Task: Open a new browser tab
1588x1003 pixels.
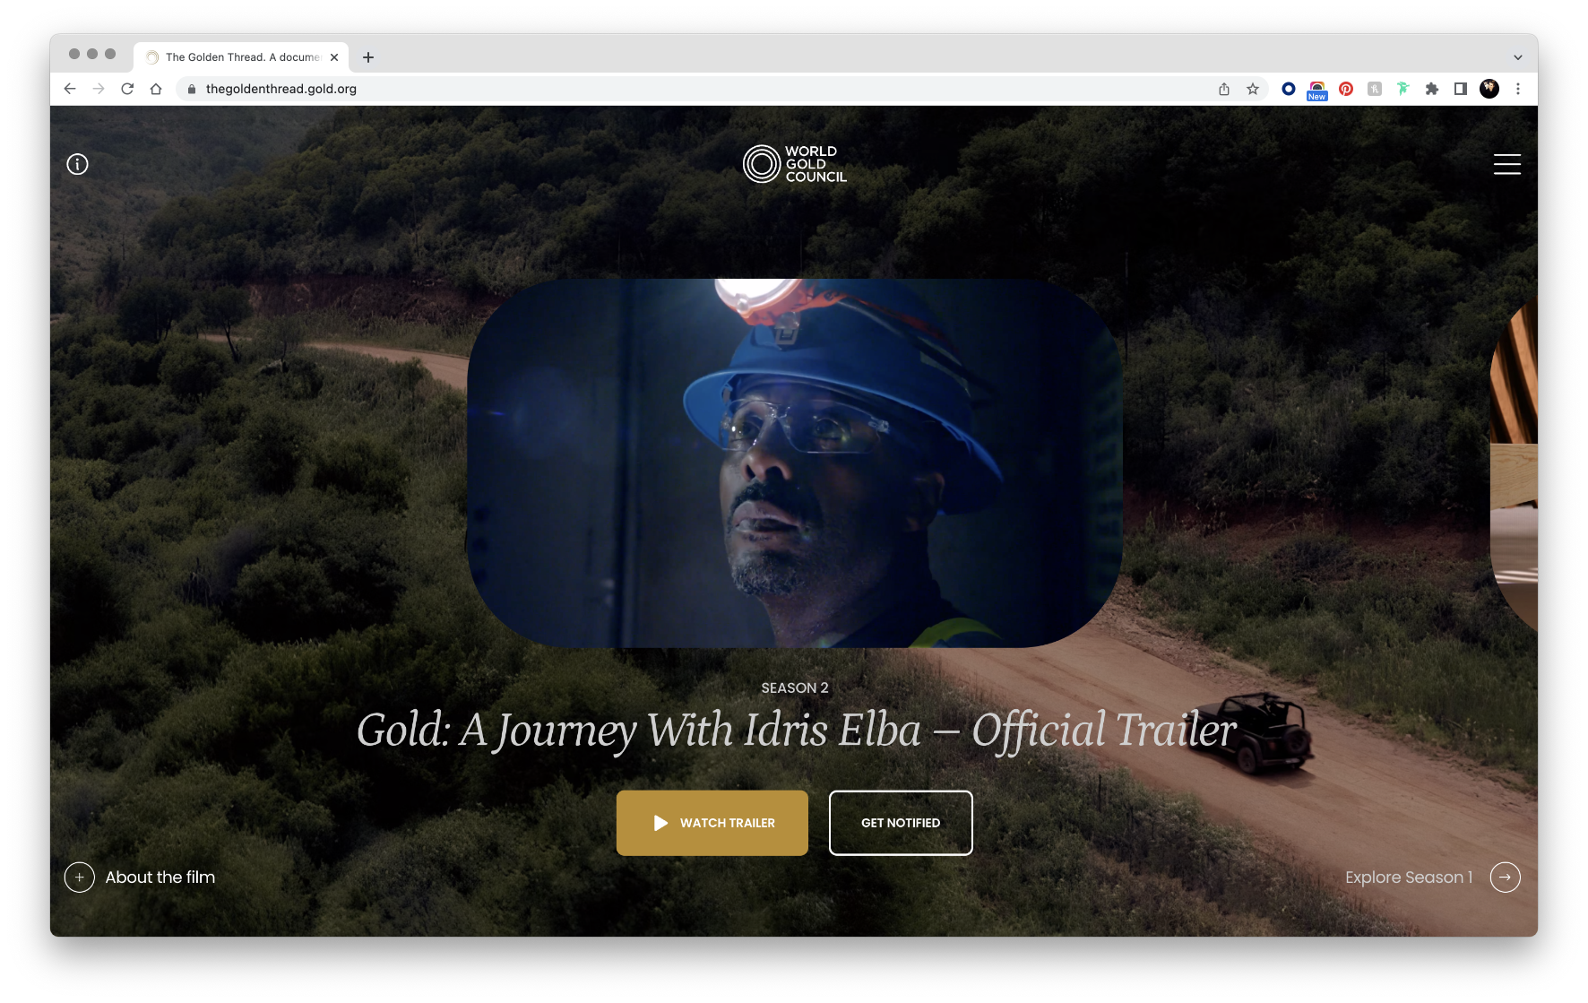Action: (x=368, y=57)
